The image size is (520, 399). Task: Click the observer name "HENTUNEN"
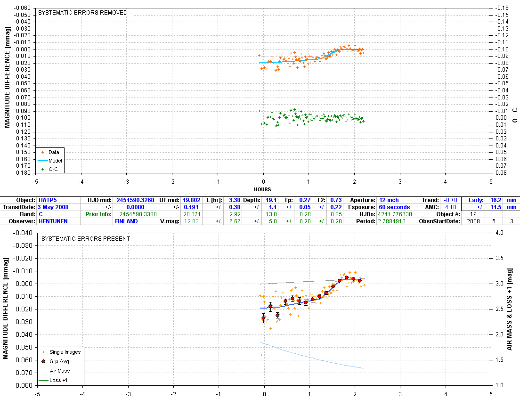(x=53, y=221)
